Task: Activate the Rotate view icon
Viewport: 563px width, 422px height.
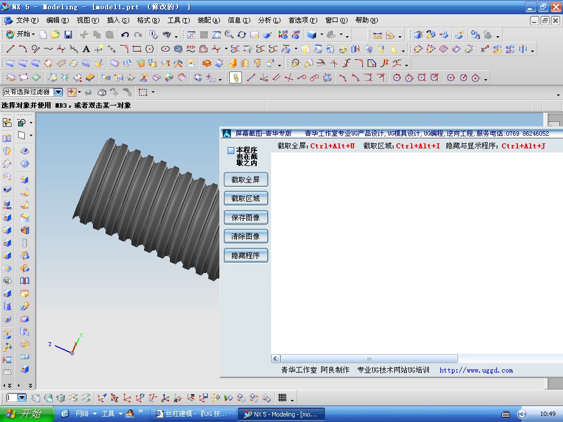Action: [242, 35]
